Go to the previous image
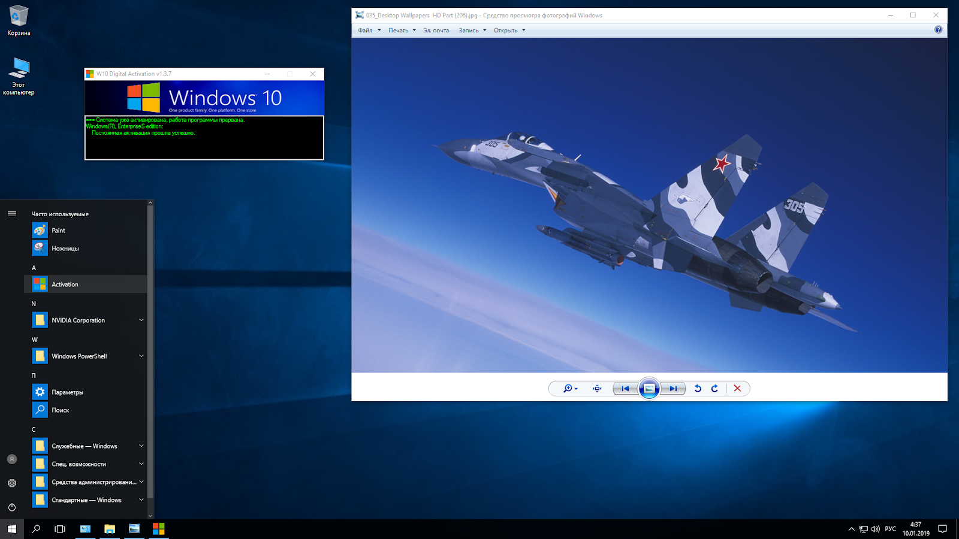Screen dimensions: 959x539 (625, 388)
